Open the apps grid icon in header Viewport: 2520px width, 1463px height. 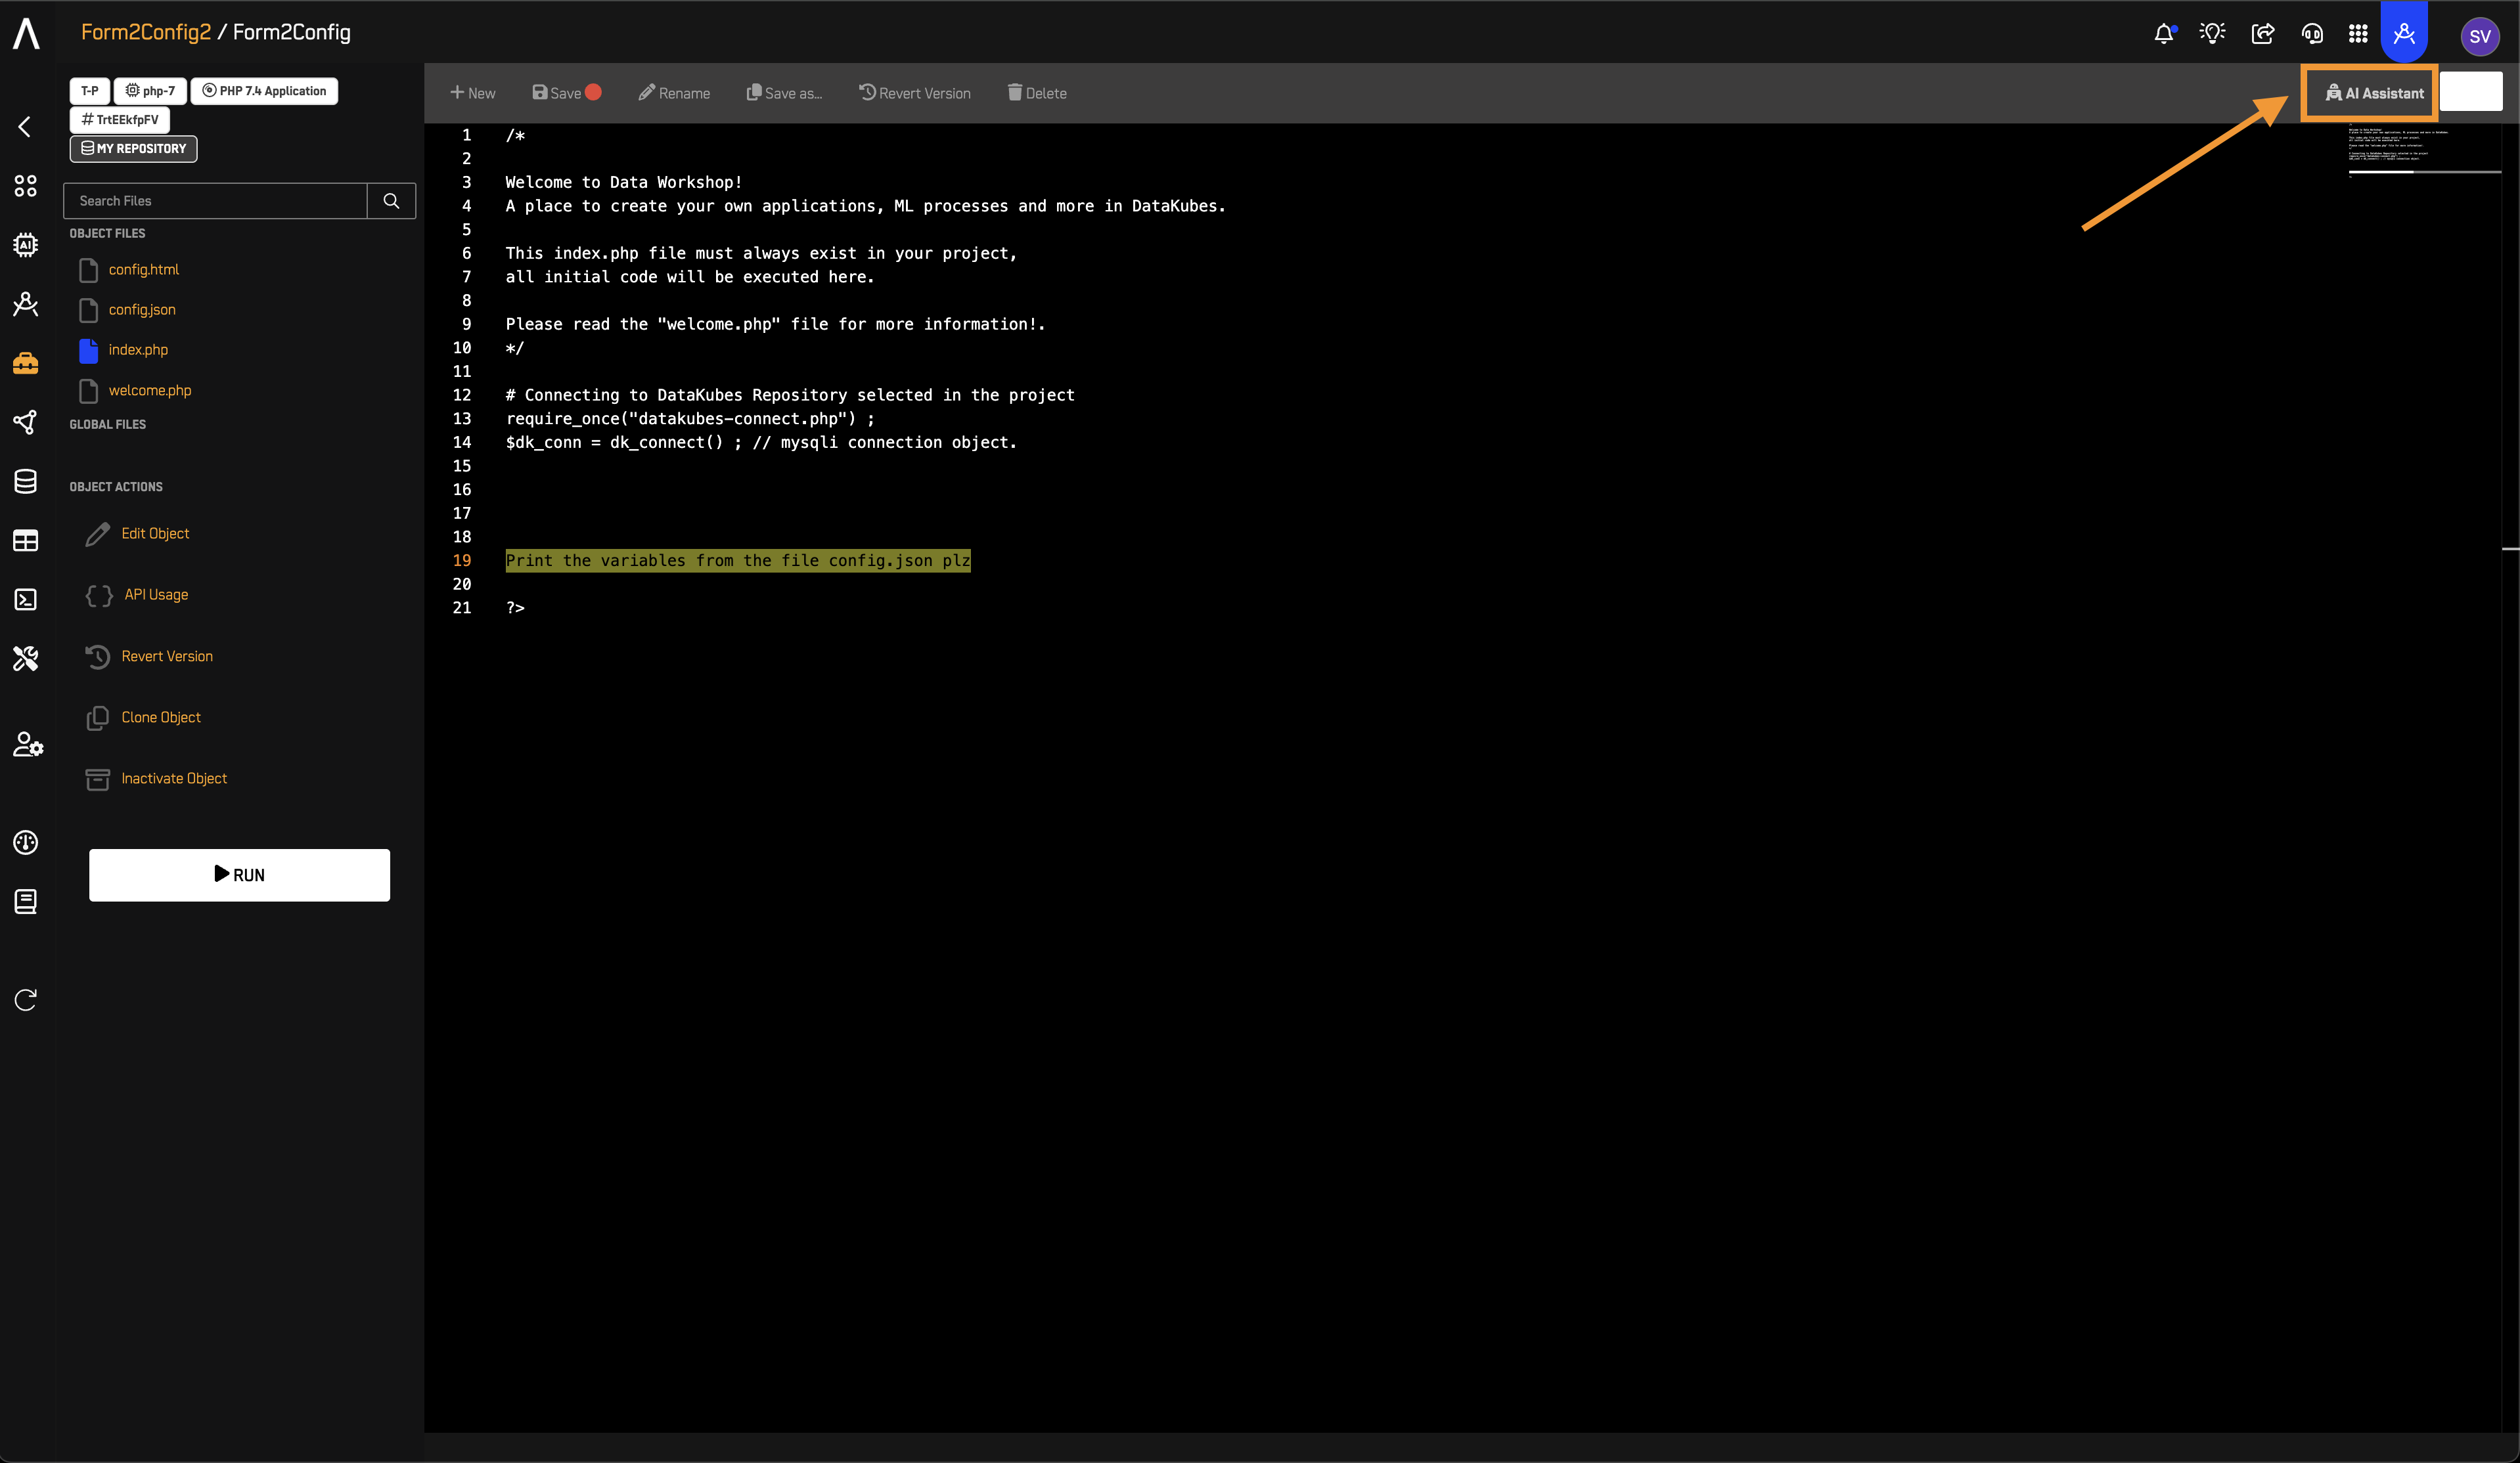[2358, 34]
